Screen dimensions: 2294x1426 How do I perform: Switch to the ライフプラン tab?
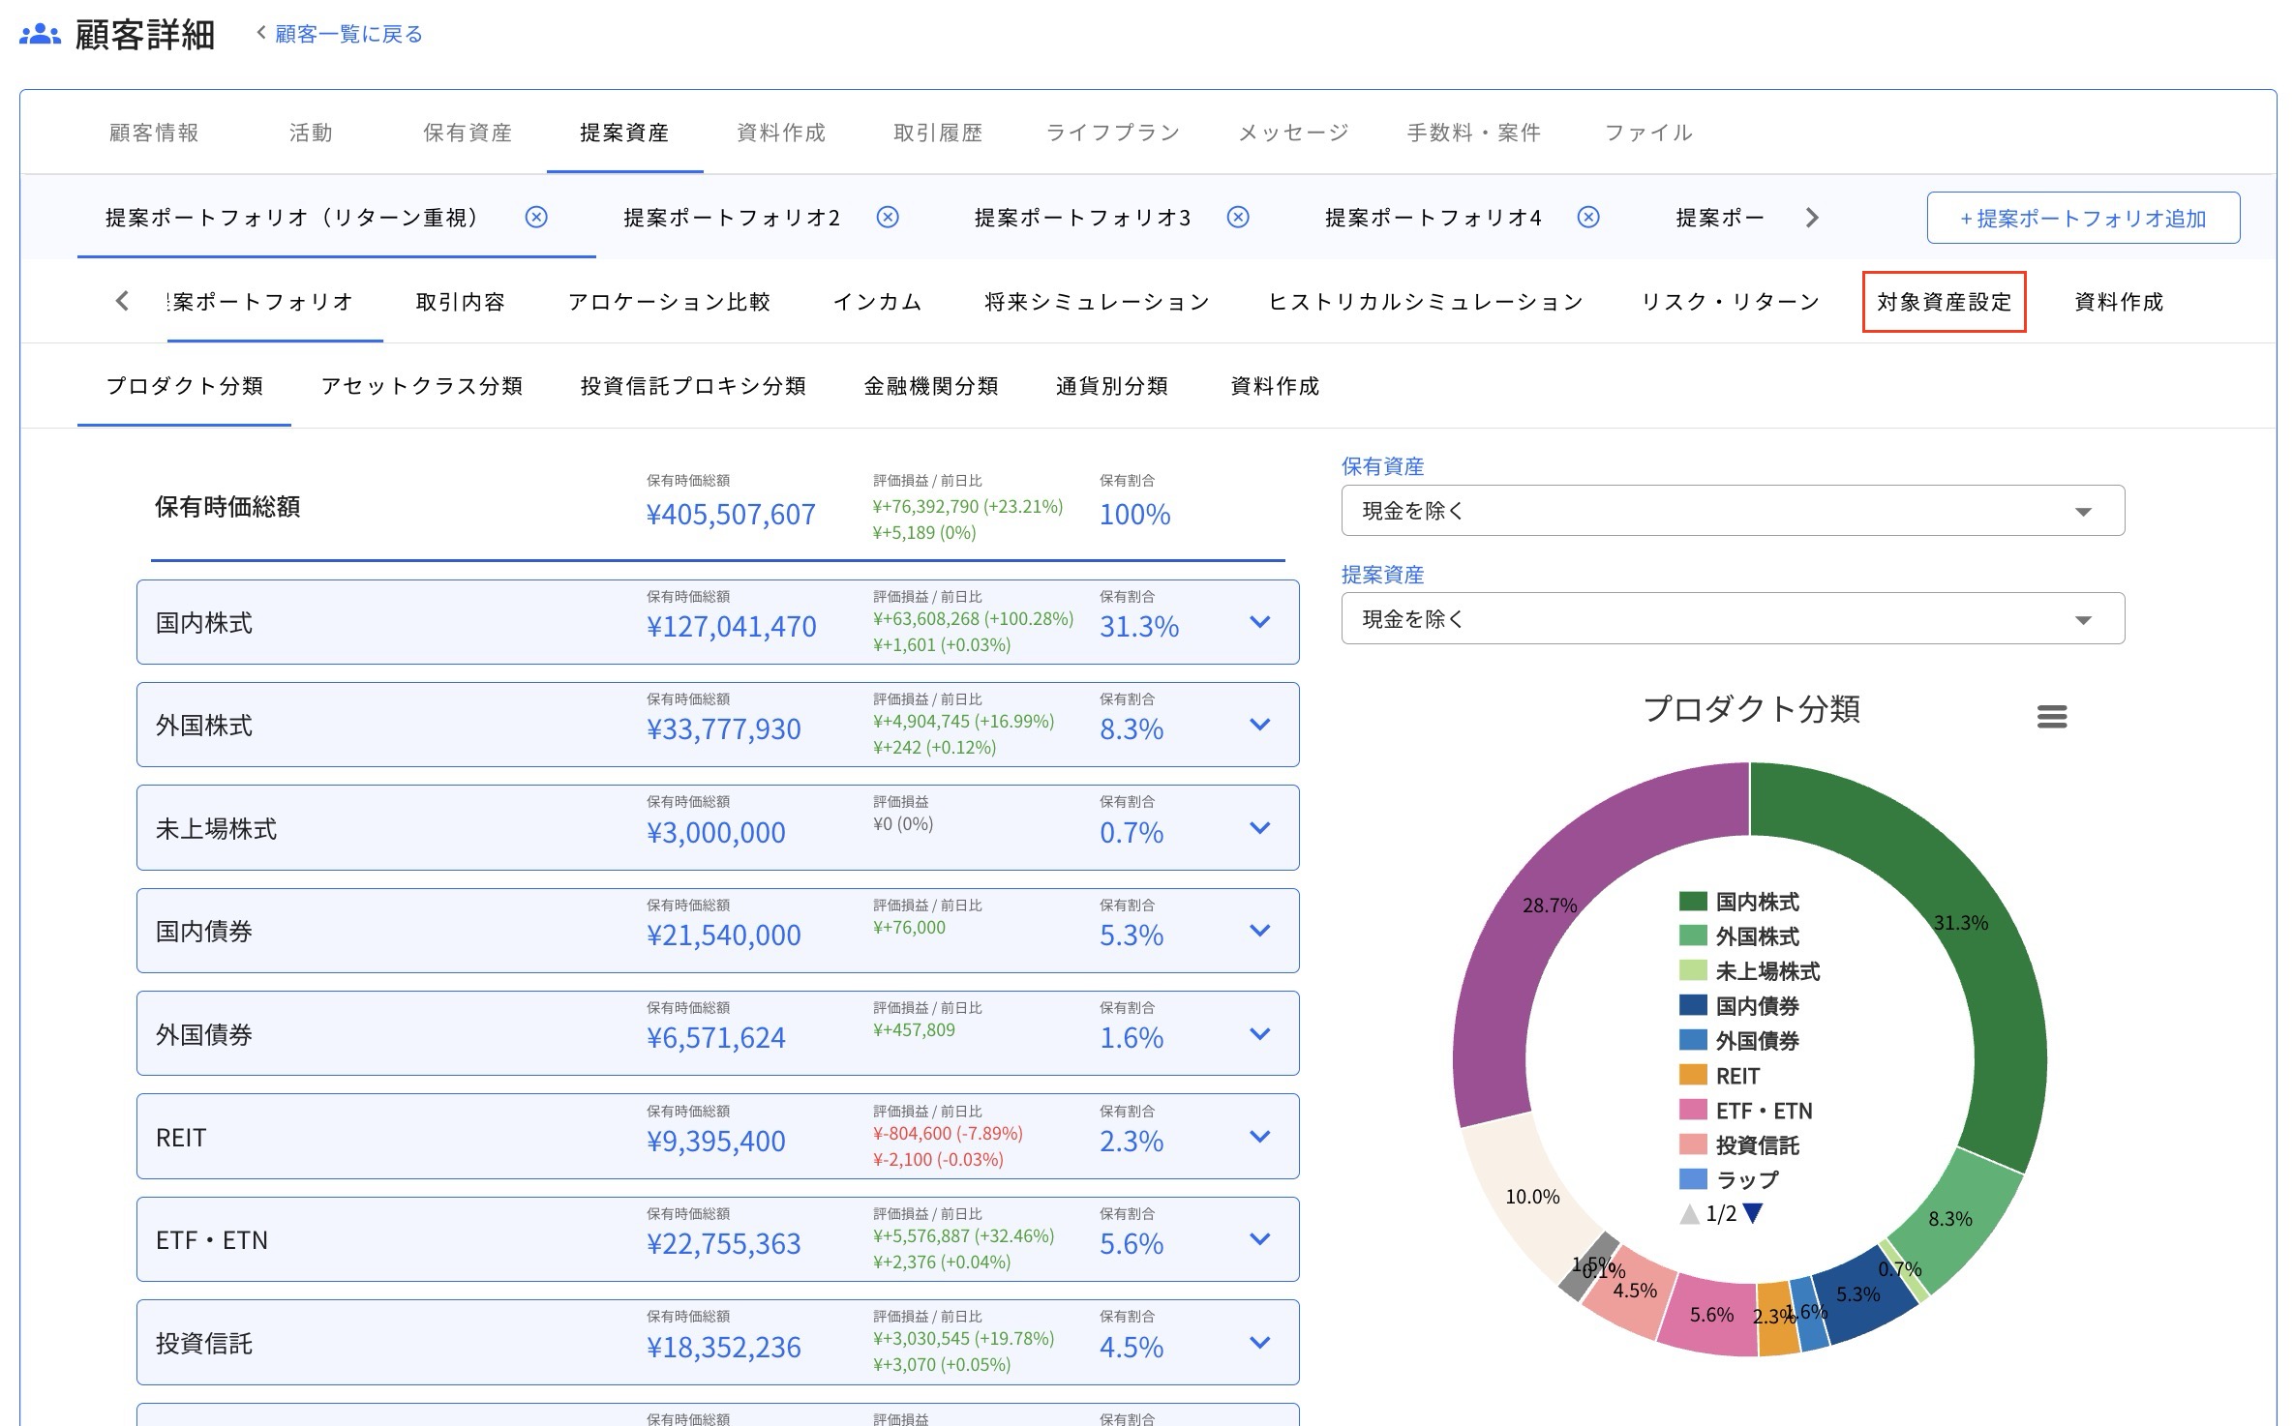click(1112, 133)
